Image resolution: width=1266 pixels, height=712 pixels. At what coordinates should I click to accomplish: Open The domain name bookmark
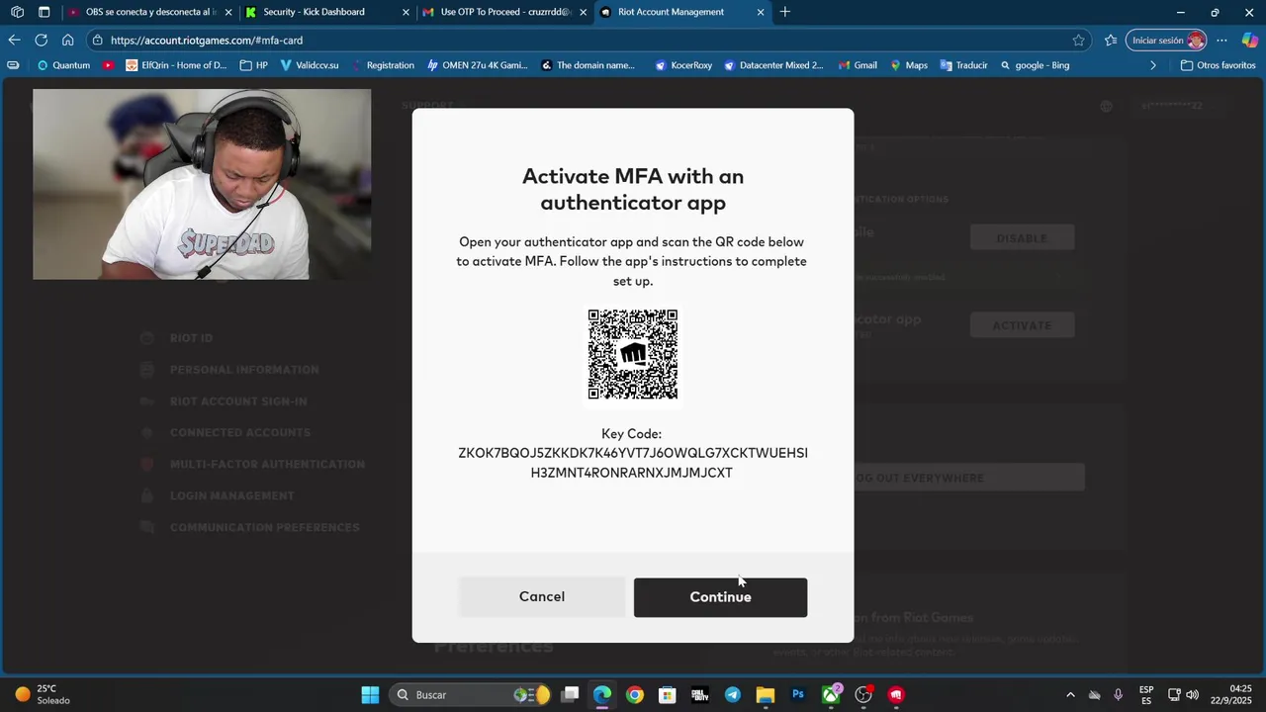588,65
